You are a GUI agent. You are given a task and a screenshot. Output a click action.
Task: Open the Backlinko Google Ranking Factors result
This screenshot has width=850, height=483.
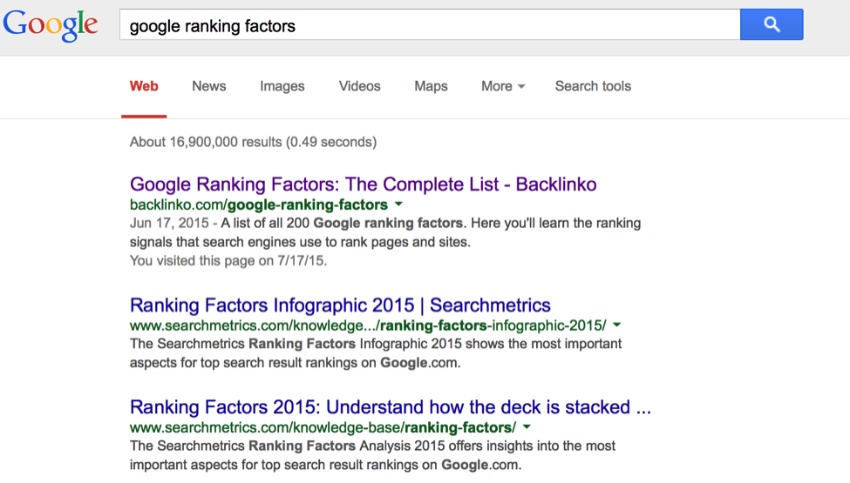[x=363, y=184]
